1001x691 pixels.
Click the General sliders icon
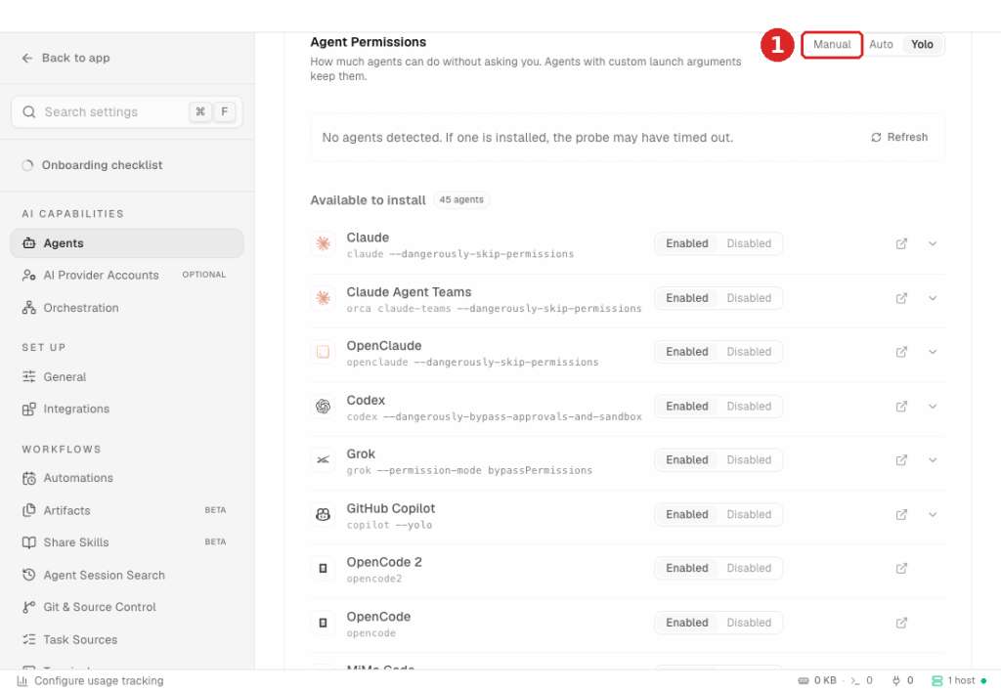coord(28,376)
